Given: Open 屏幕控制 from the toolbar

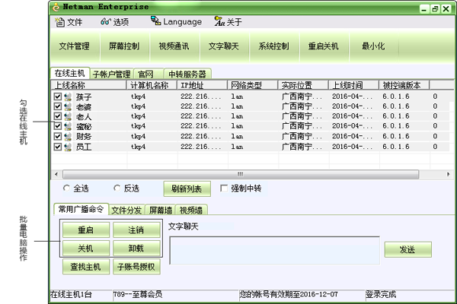Looking at the screenshot, I should (124, 46).
